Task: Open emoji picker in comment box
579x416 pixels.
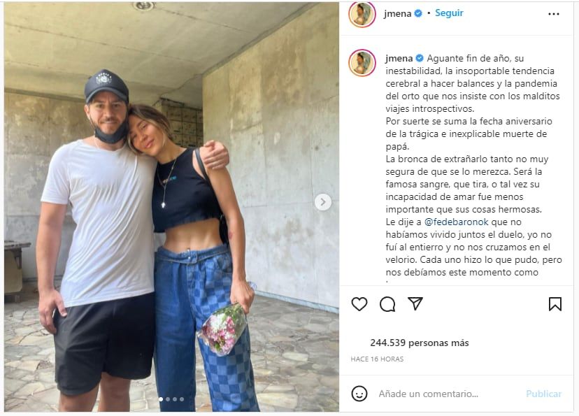Action: tap(359, 394)
